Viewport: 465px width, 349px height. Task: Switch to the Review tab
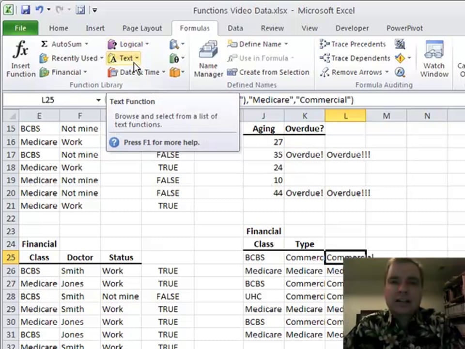point(272,28)
